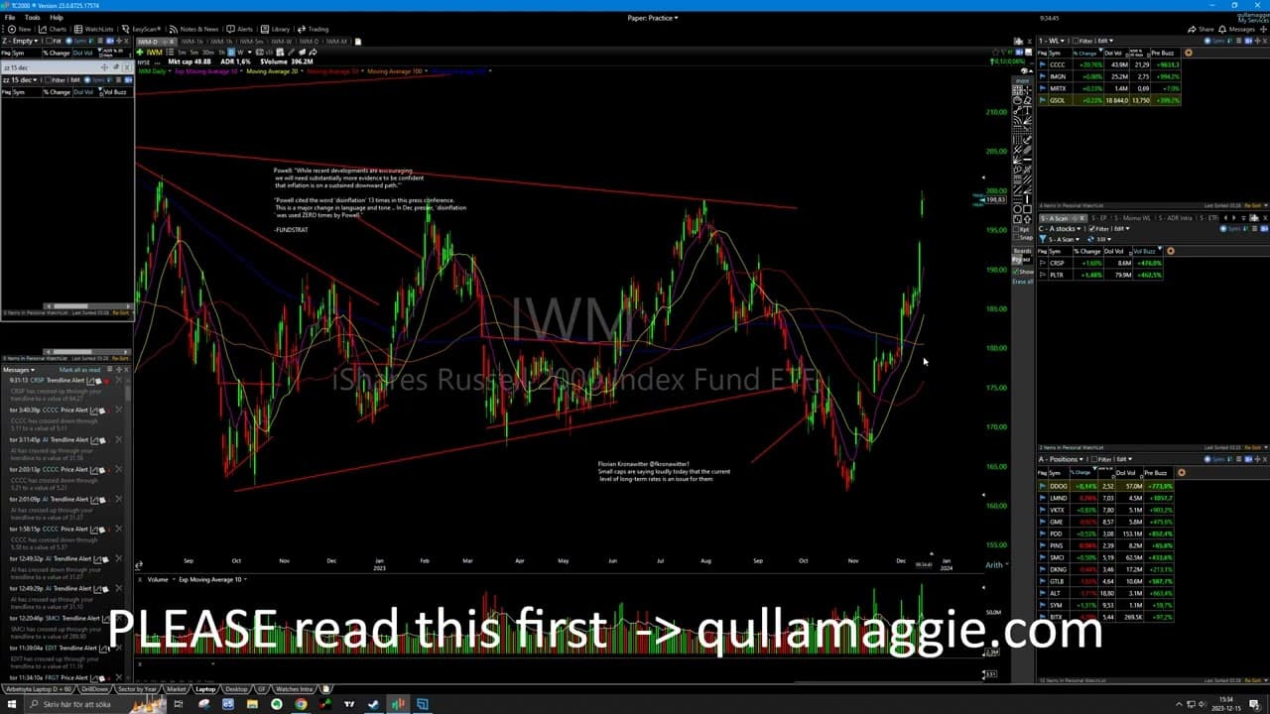Add a new chart tab

[x=358, y=42]
